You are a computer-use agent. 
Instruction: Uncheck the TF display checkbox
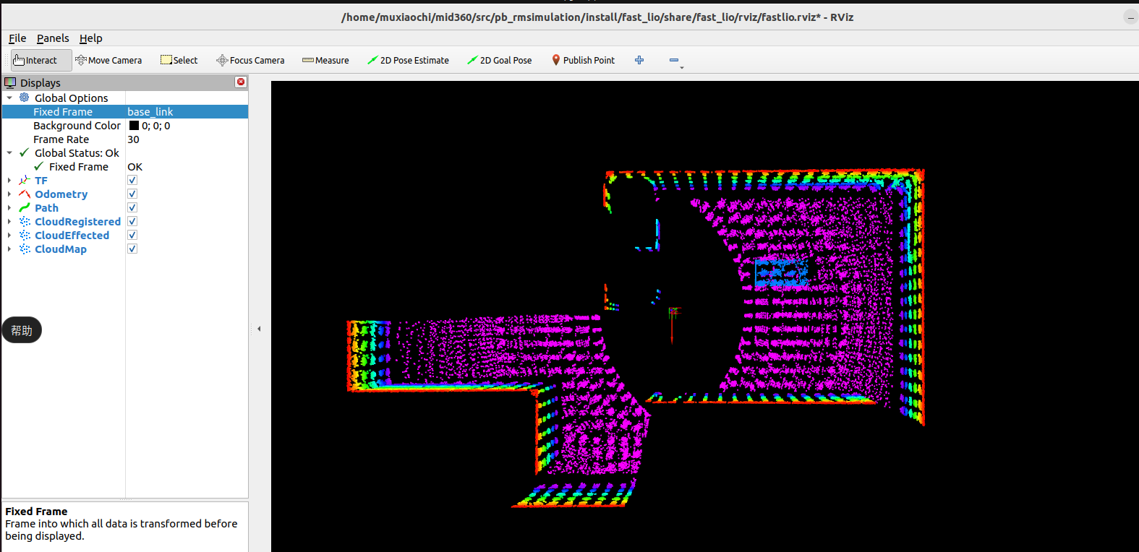132,181
